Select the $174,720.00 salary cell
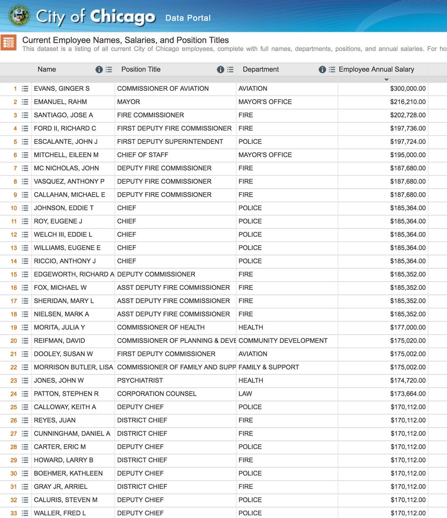Image resolution: width=447 pixels, height=518 pixels. 383,380
